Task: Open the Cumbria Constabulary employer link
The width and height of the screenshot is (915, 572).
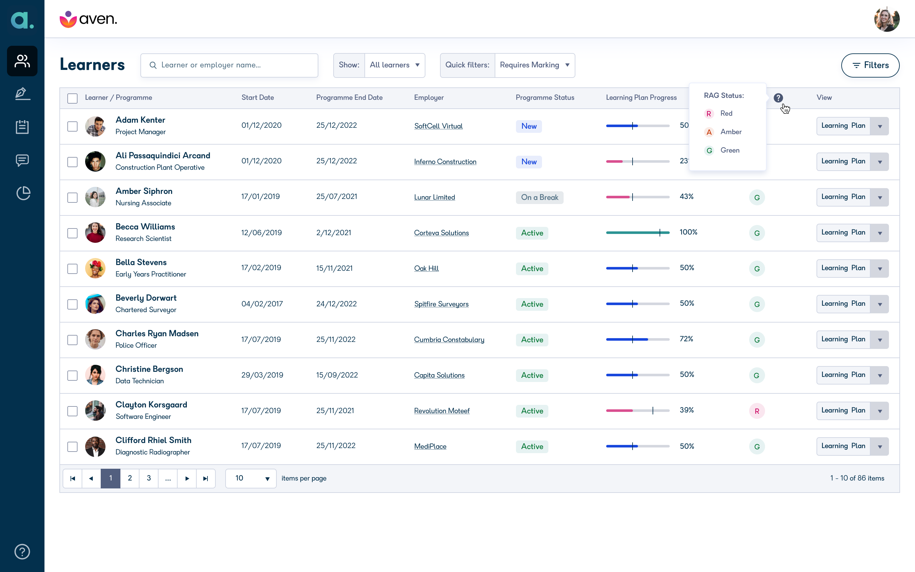Action: point(449,340)
